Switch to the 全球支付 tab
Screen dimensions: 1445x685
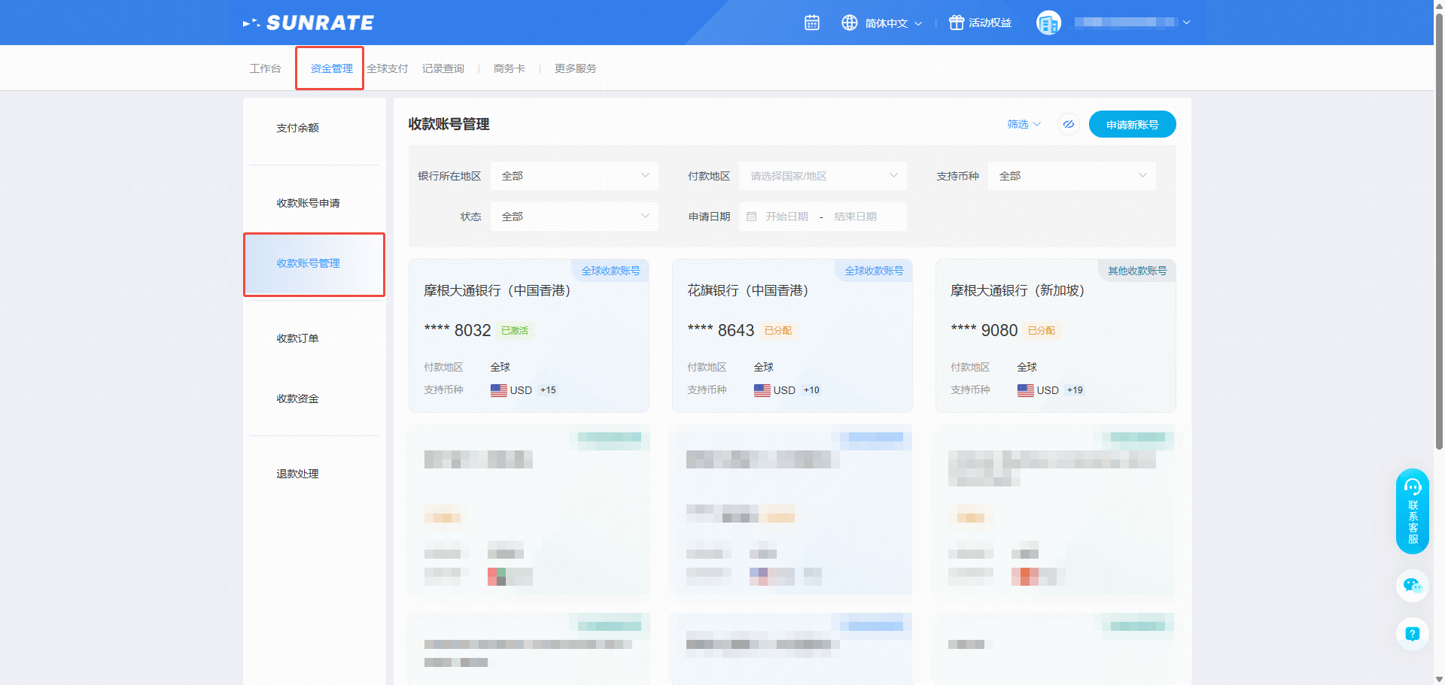pyautogui.click(x=388, y=68)
